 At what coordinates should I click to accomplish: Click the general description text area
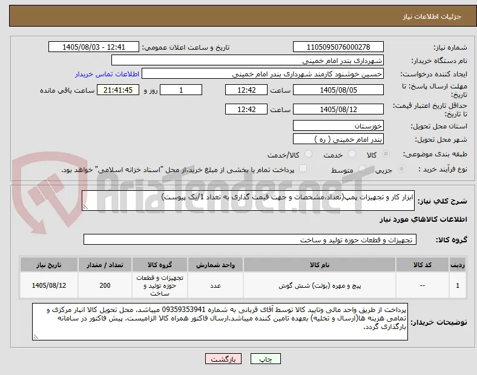(x=248, y=201)
